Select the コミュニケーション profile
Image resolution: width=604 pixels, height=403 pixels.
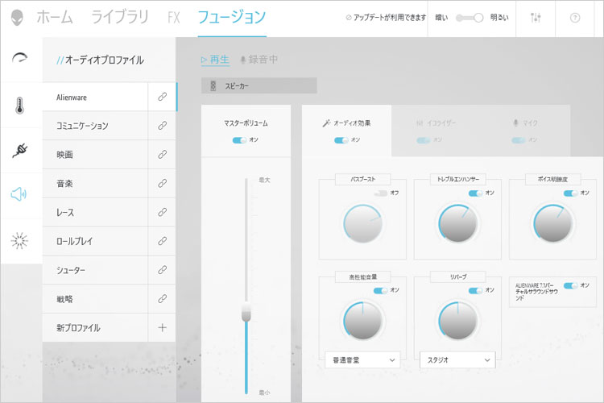tap(95, 126)
